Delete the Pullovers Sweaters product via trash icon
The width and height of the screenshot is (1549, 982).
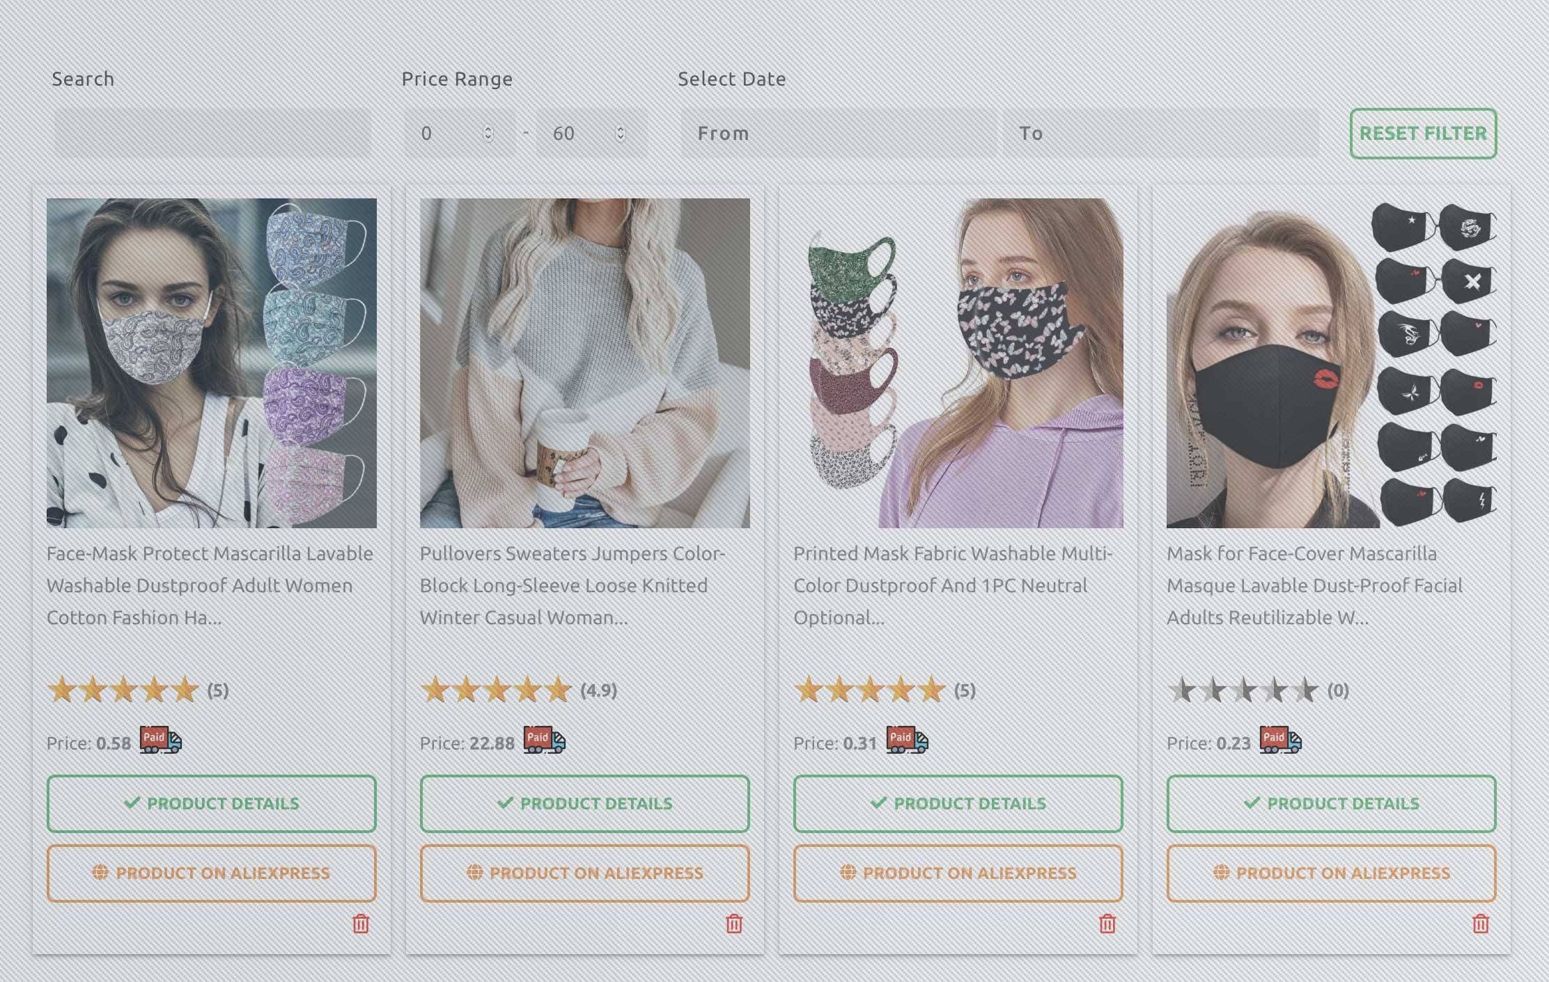735,924
